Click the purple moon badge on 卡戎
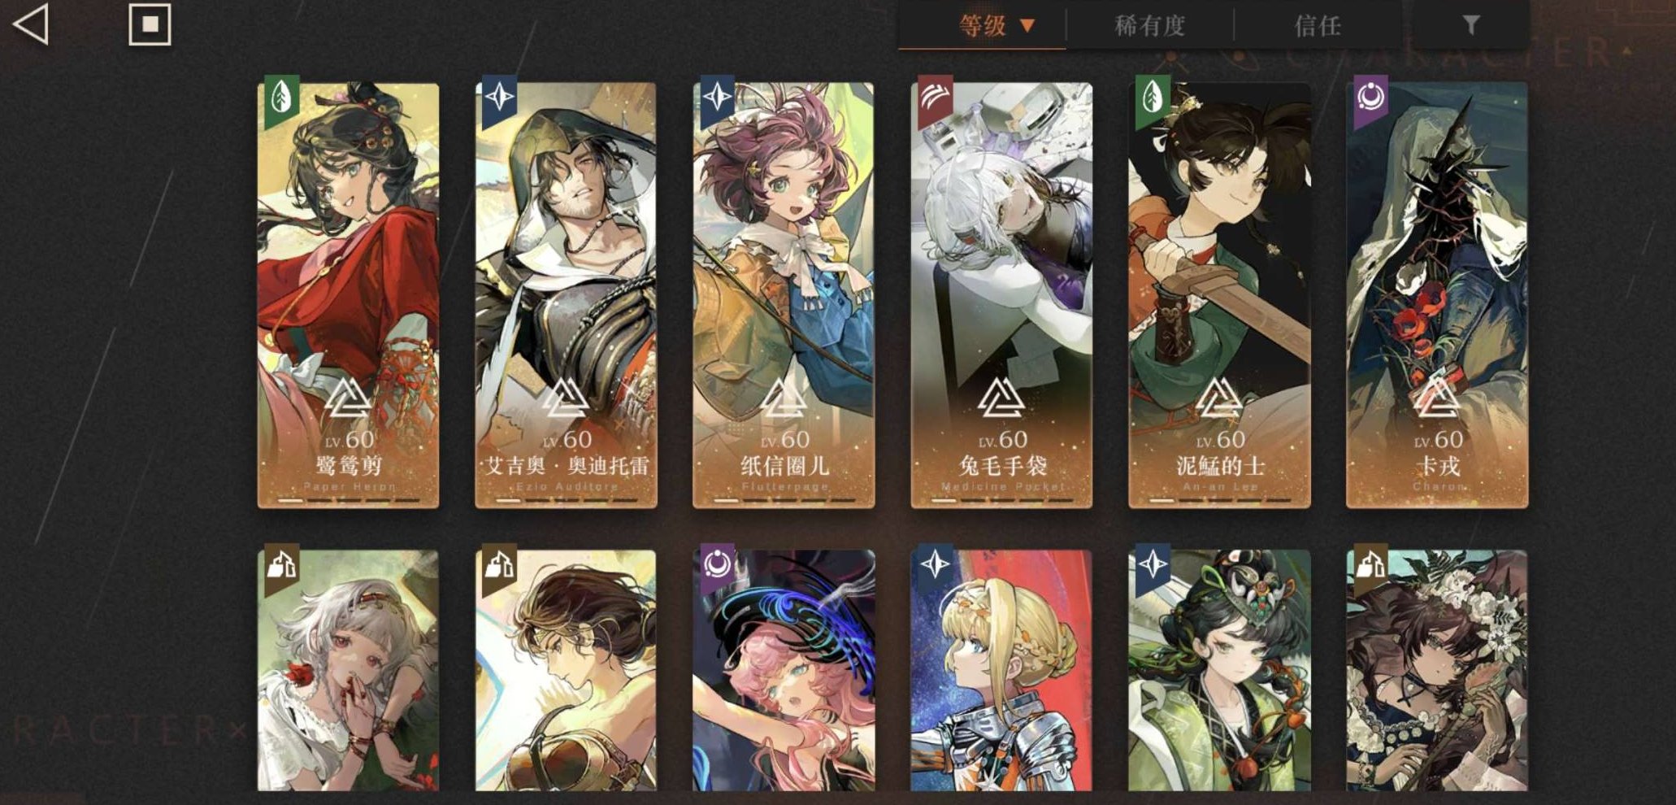The height and width of the screenshot is (805, 1676). pyautogui.click(x=1370, y=99)
